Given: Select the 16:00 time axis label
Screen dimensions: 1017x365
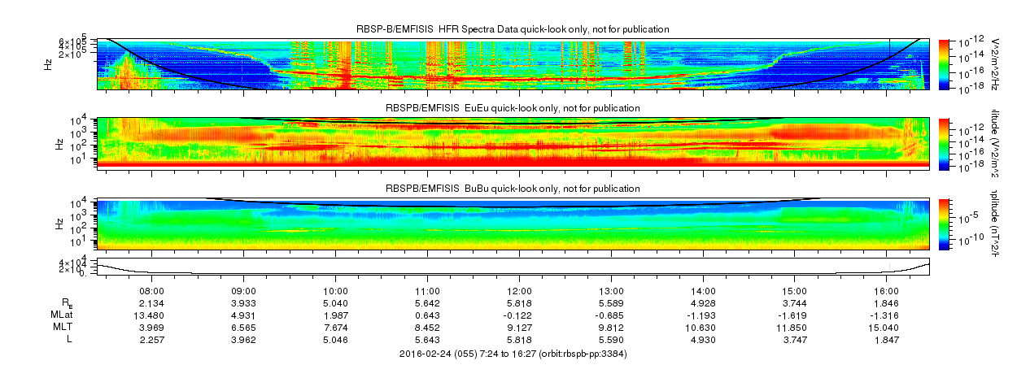Looking at the screenshot, I should pyautogui.click(x=886, y=290).
